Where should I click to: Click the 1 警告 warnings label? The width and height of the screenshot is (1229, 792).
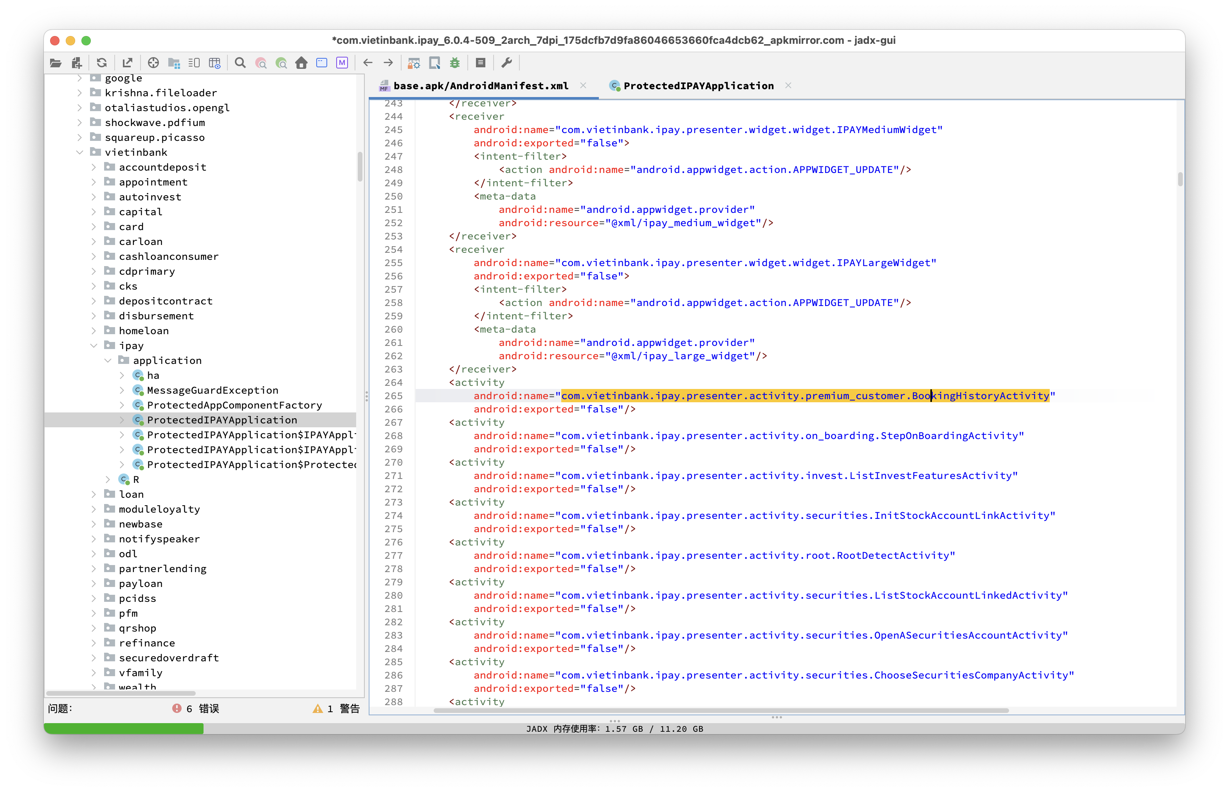click(344, 708)
